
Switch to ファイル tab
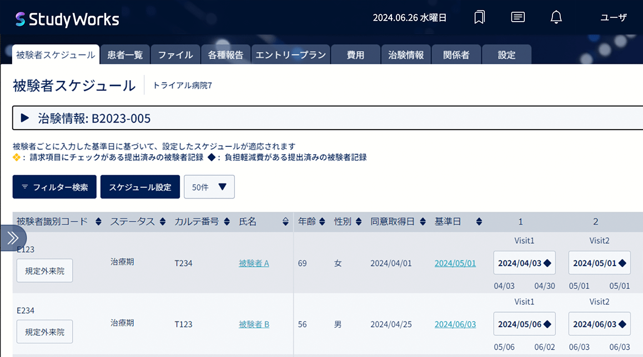tap(175, 55)
